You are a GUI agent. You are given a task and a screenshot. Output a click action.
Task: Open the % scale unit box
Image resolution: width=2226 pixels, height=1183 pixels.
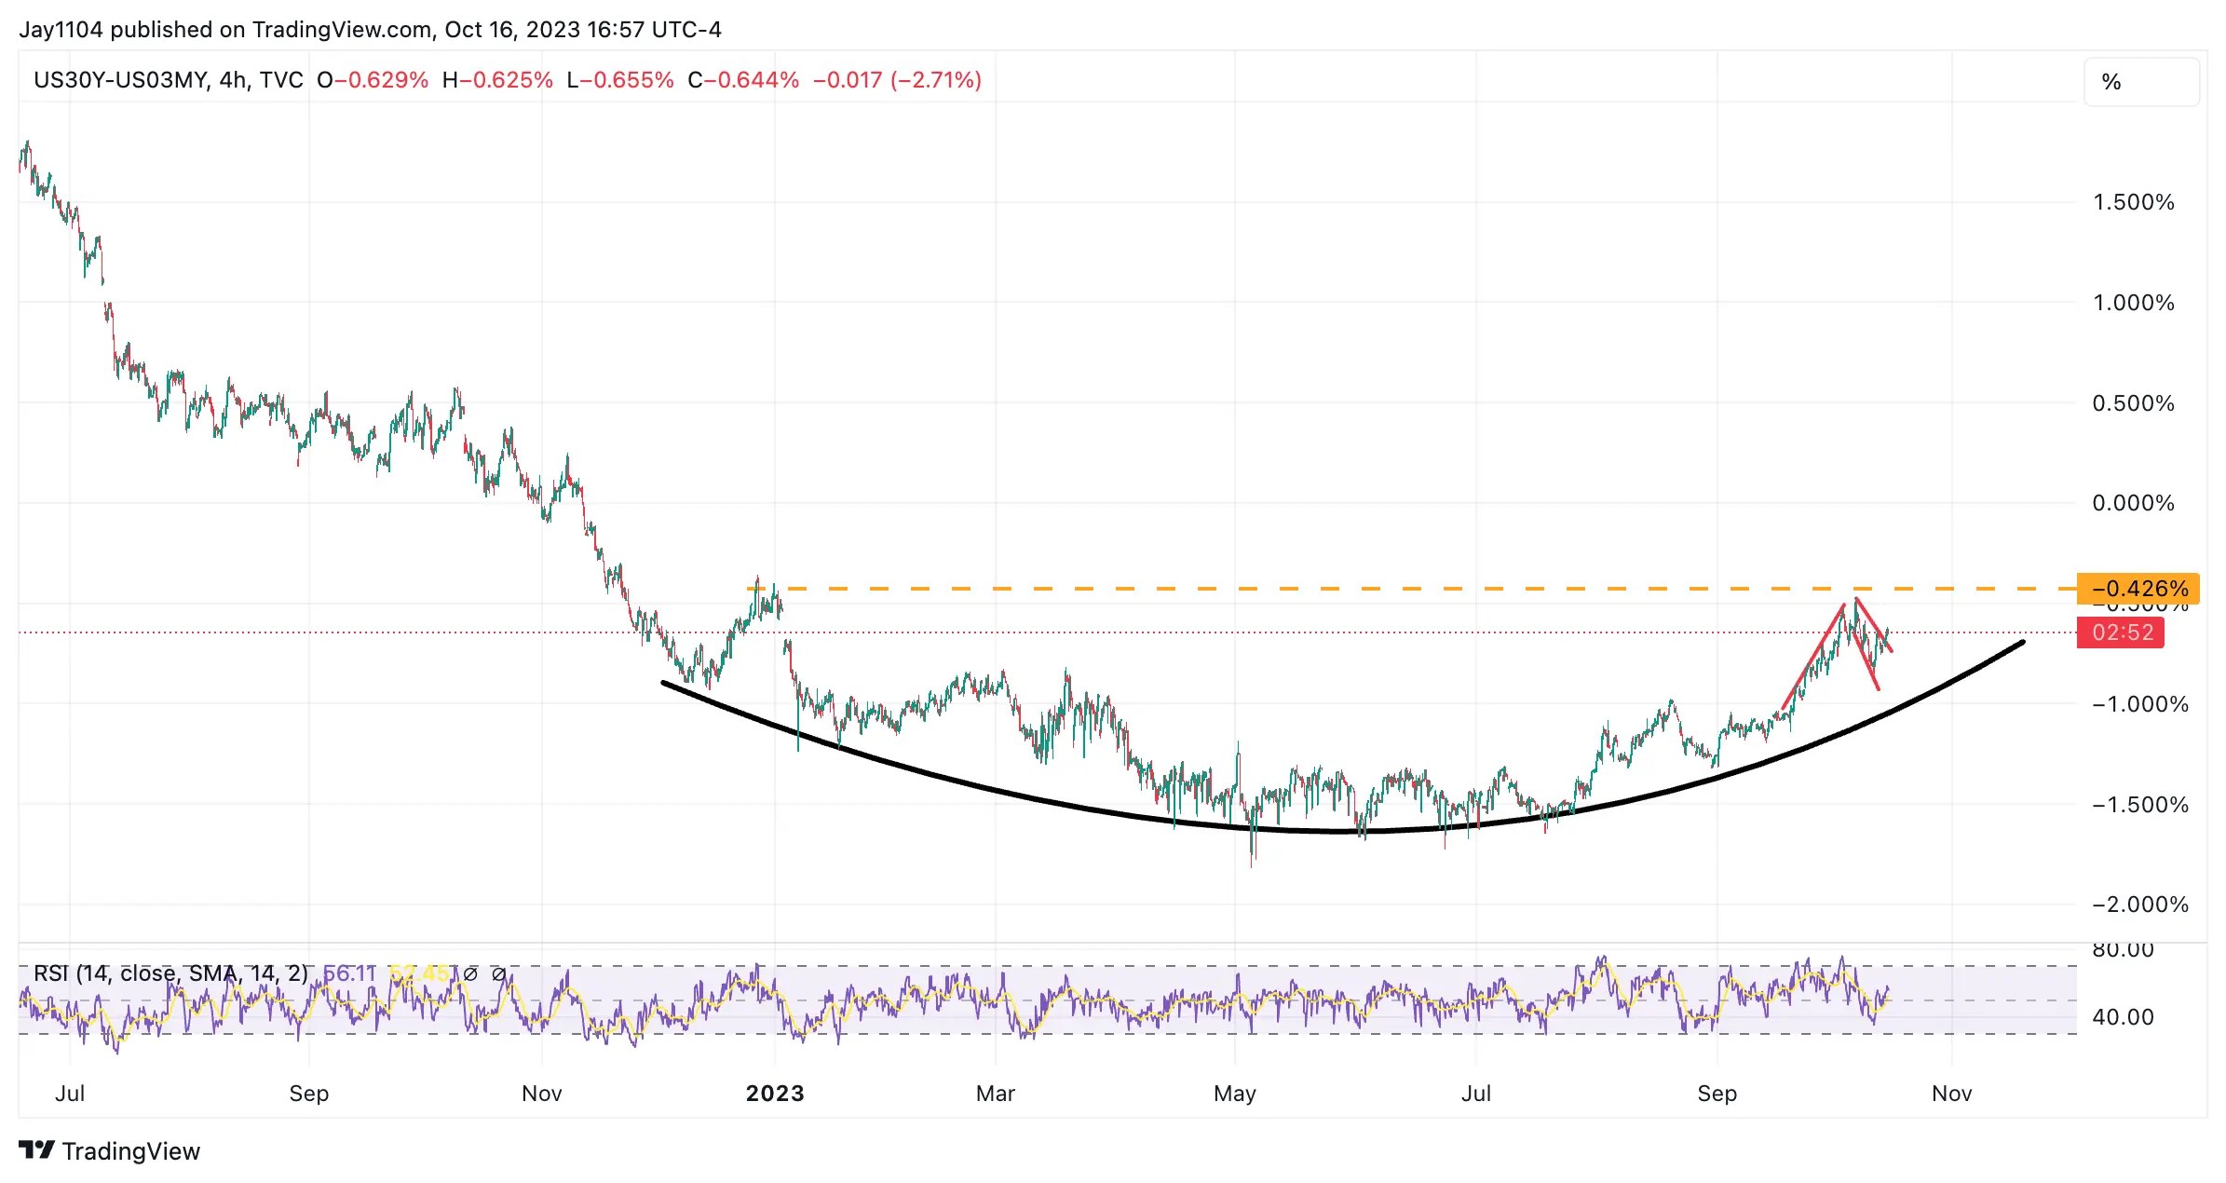2141,82
